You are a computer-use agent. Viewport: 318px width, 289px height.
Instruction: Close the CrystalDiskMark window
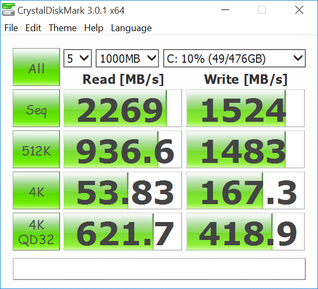click(299, 9)
